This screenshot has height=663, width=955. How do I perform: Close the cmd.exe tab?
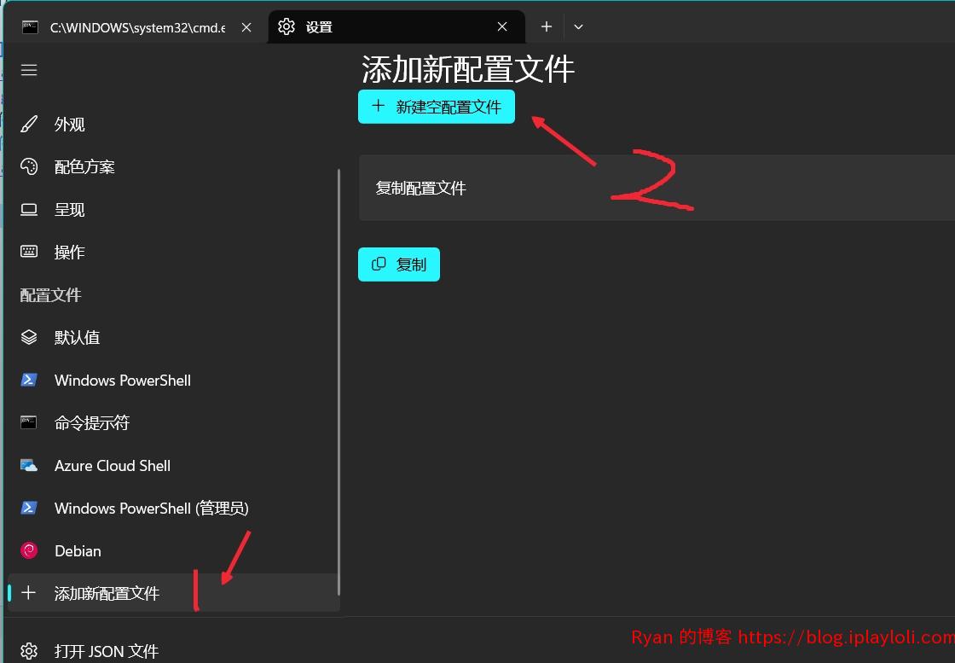(246, 26)
